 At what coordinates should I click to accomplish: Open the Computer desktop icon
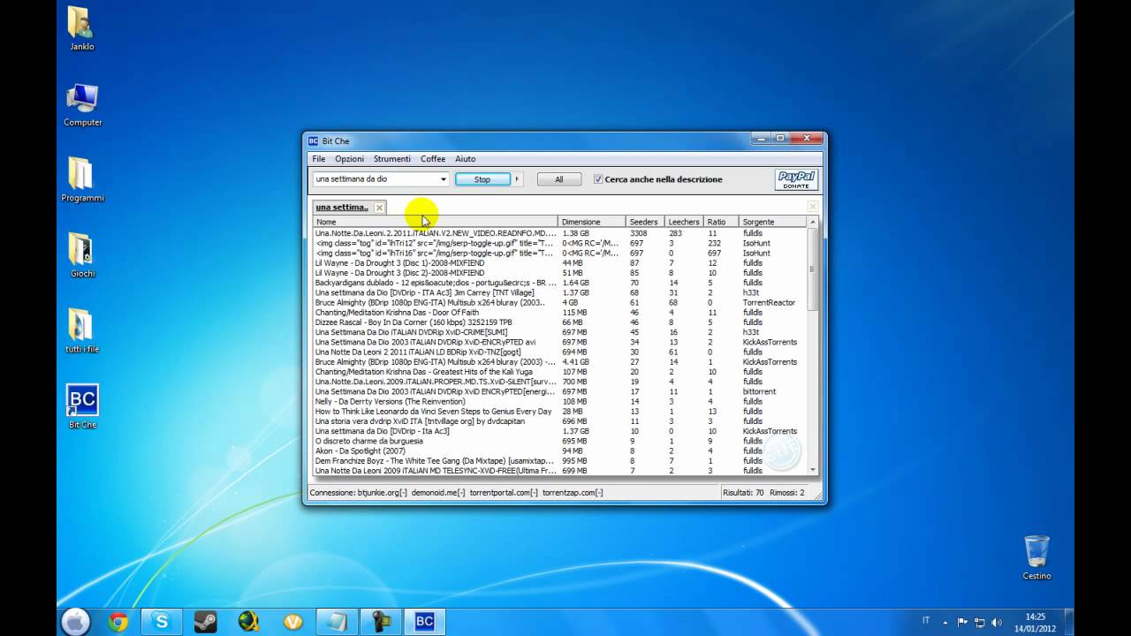[x=82, y=105]
